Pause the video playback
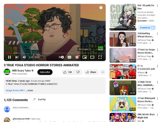 (x=9, y=57)
